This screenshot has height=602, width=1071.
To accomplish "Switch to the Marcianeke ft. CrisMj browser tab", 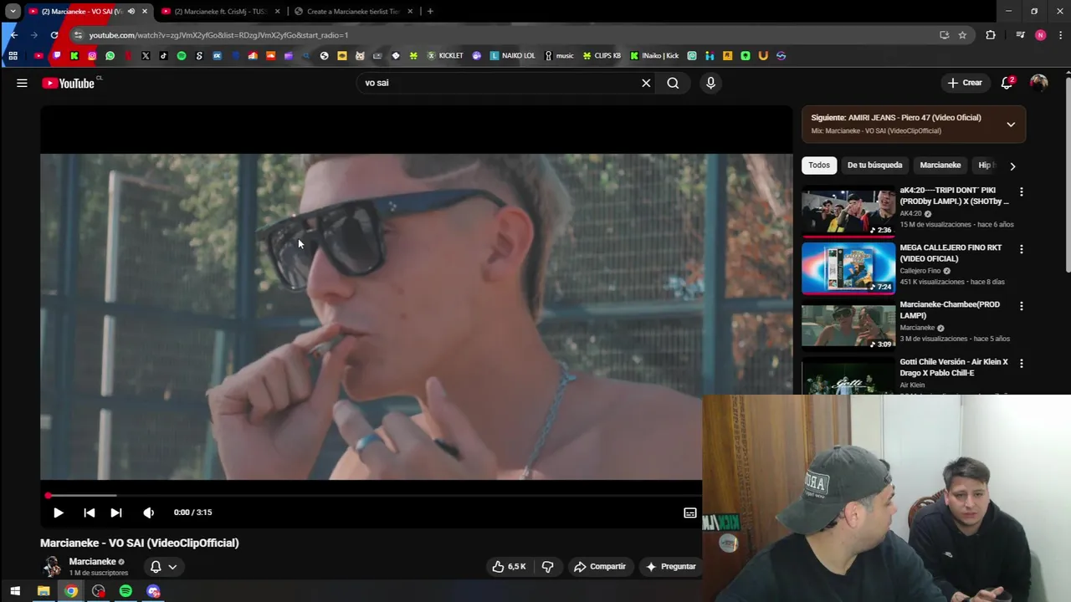I will coord(220,12).
